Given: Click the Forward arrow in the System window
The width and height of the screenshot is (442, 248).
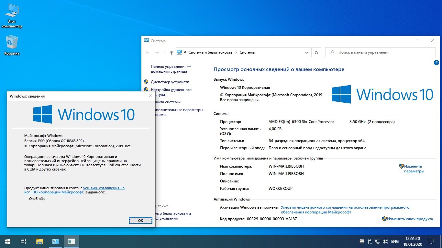Looking at the screenshot, I should pyautogui.click(x=157, y=52).
